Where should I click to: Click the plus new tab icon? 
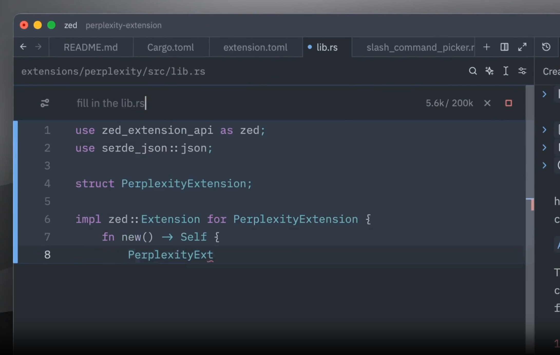(486, 47)
